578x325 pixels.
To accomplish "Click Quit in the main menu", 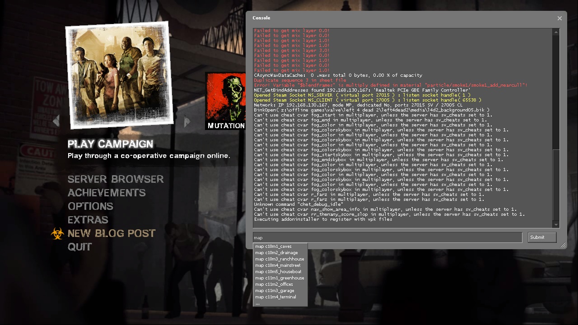I will pos(80,247).
